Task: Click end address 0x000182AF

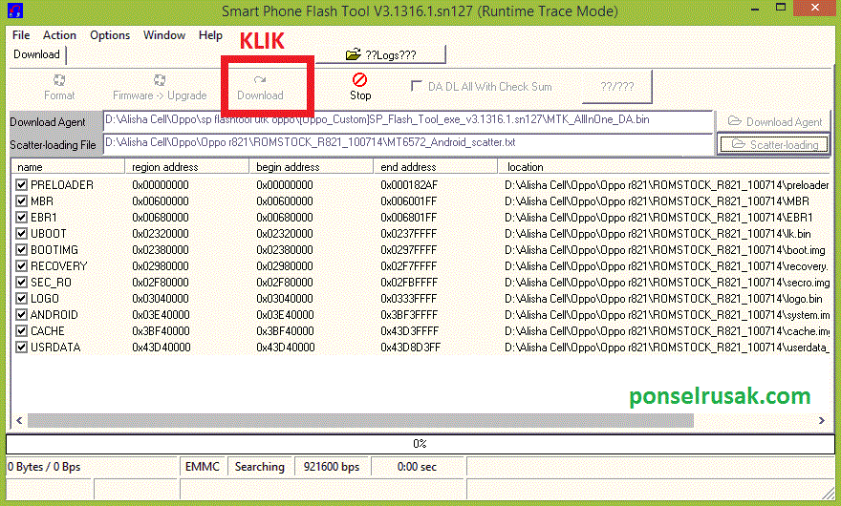Action: click(409, 185)
